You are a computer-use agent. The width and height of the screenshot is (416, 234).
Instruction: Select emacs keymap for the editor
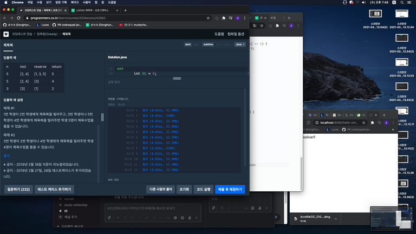227,44
